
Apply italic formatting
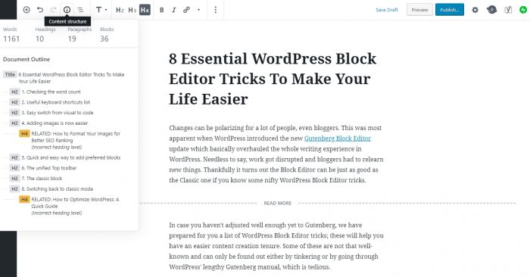point(173,10)
